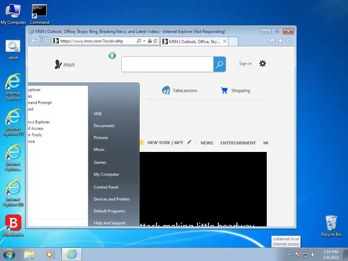Image resolution: width=348 pixels, height=261 pixels.
Task: Open the Command prompt desktop shortcut
Action: pos(39,14)
